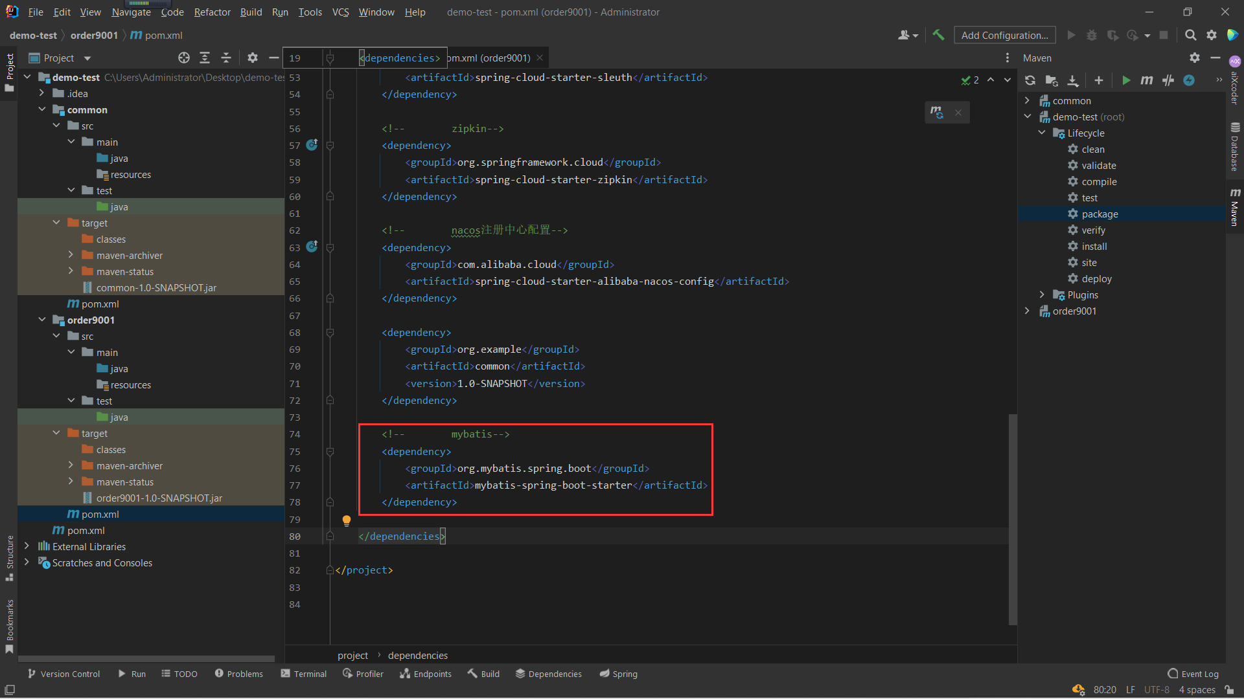Click the Collapse All icon in Project panel
The height and width of the screenshot is (699, 1244).
point(226,58)
